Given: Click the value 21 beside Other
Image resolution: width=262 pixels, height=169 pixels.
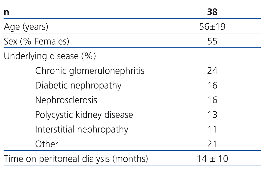Looking at the screenshot, I should (x=212, y=144).
